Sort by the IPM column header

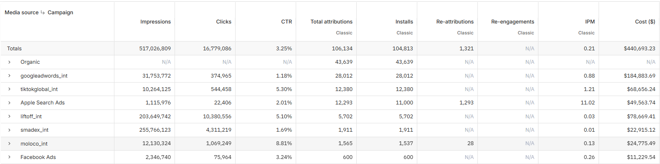click(590, 22)
